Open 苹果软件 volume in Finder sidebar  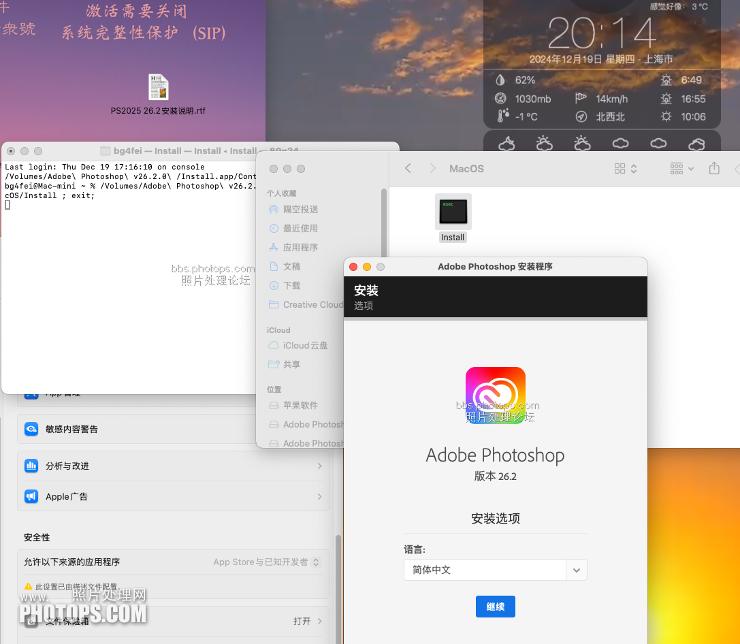click(x=293, y=405)
